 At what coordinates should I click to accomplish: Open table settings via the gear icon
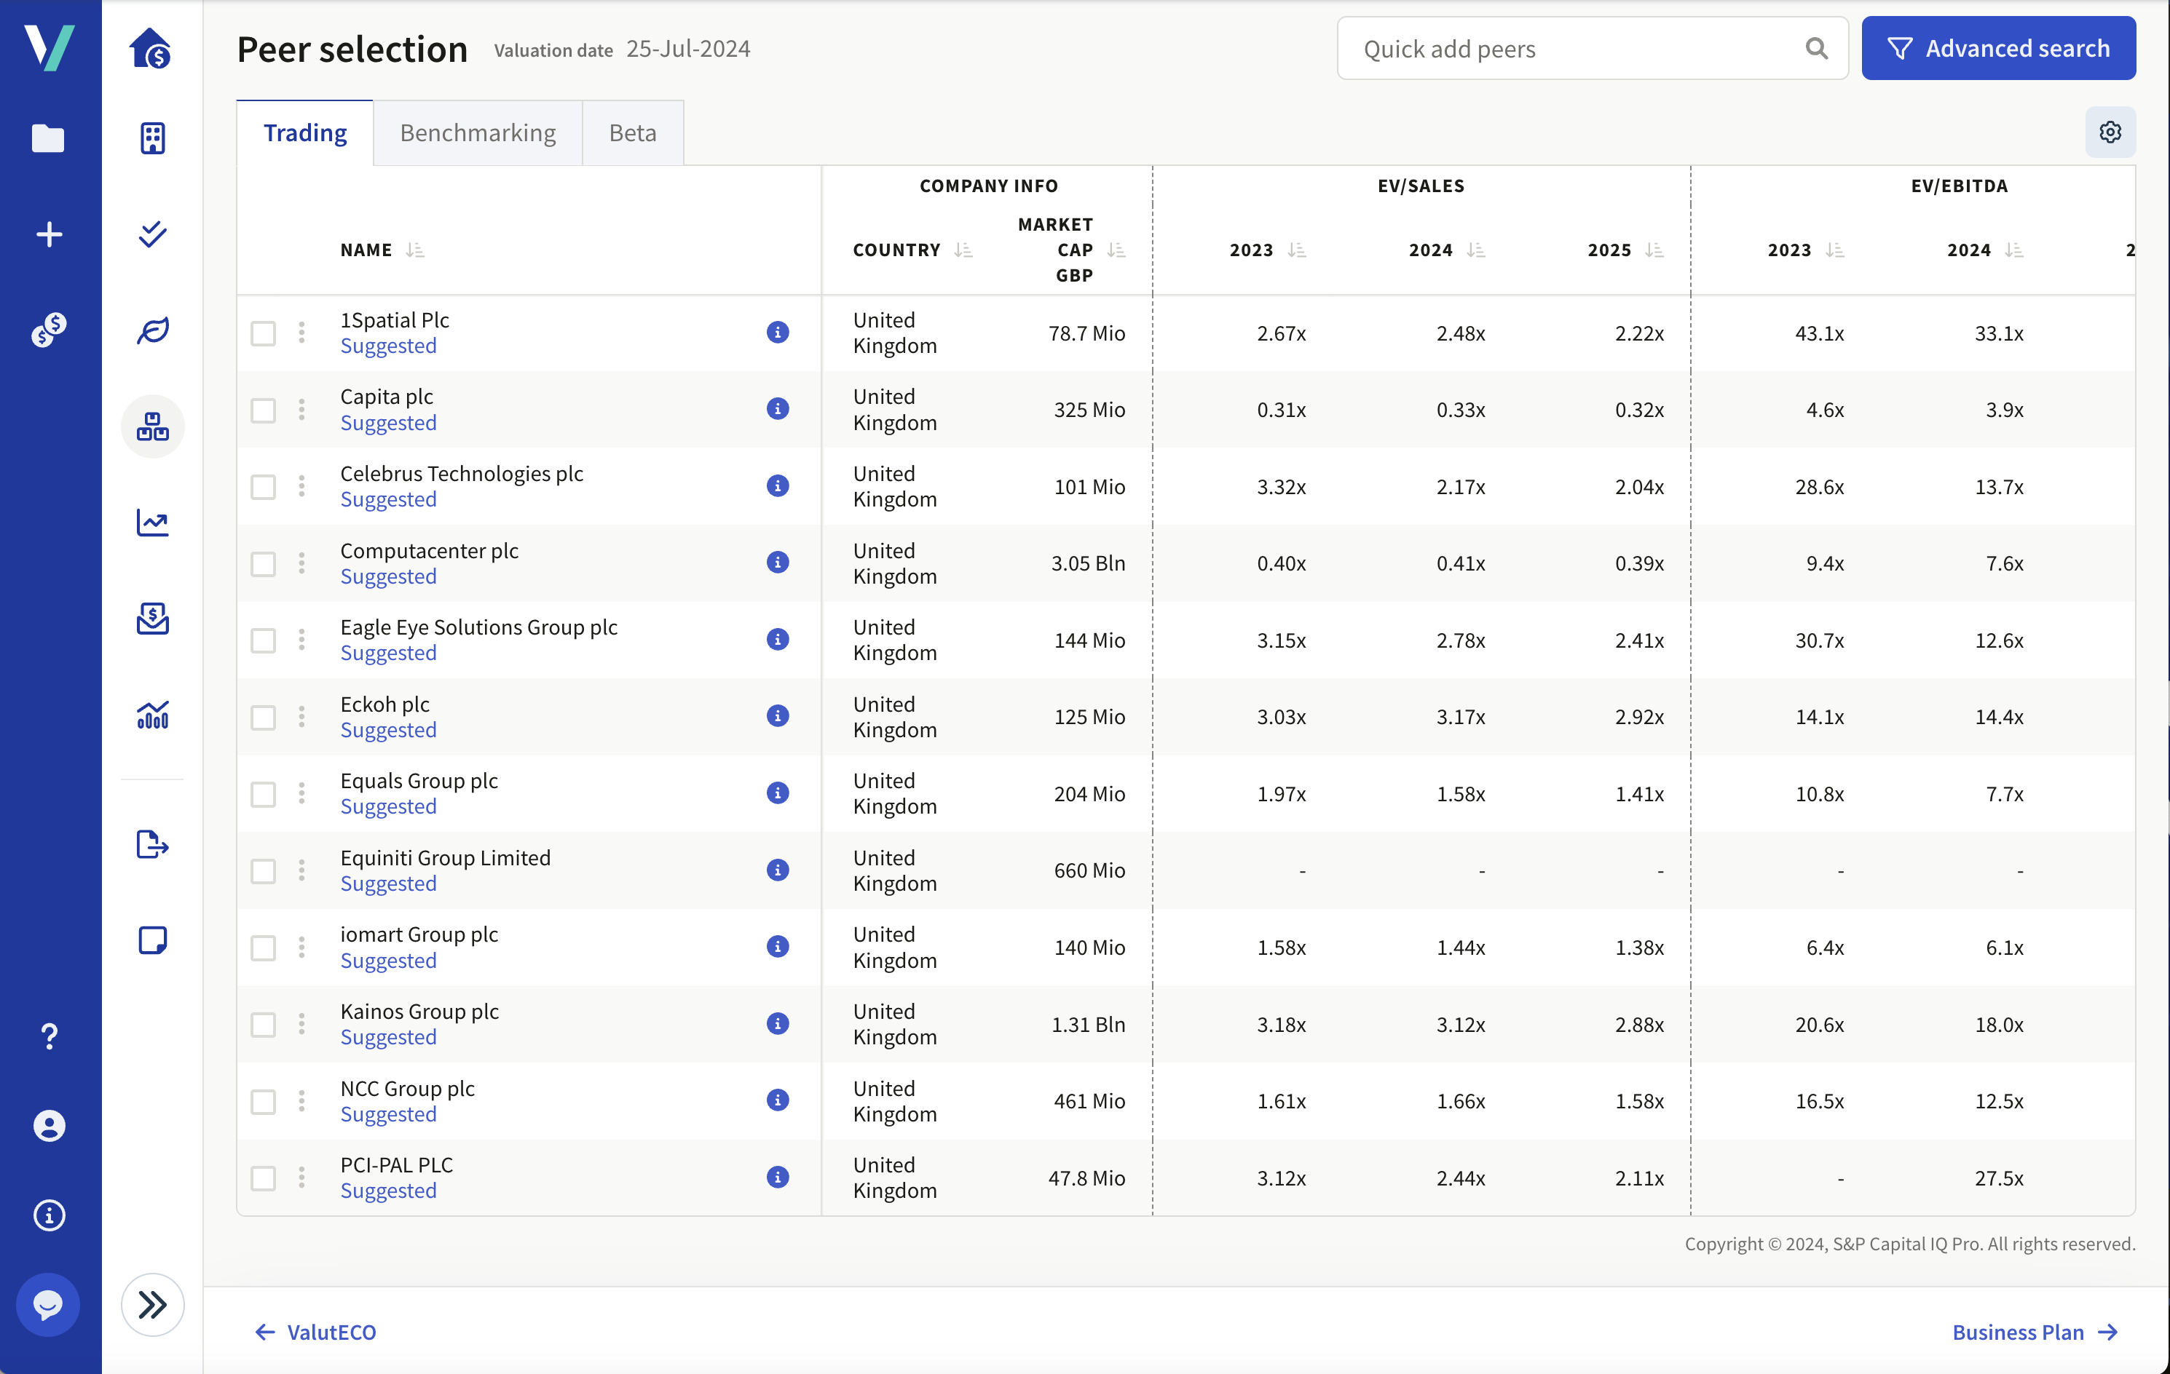(2110, 132)
